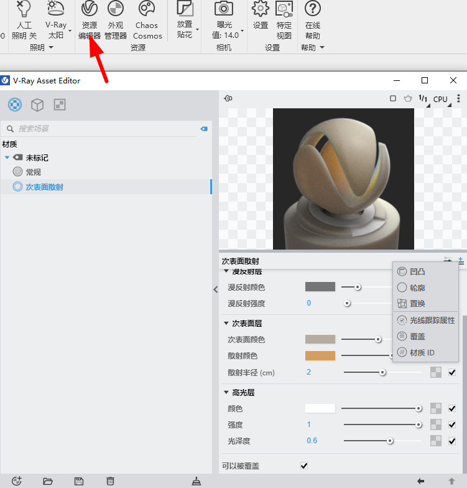
Task: Collapse the 未标记 tag group
Action: tap(7, 157)
